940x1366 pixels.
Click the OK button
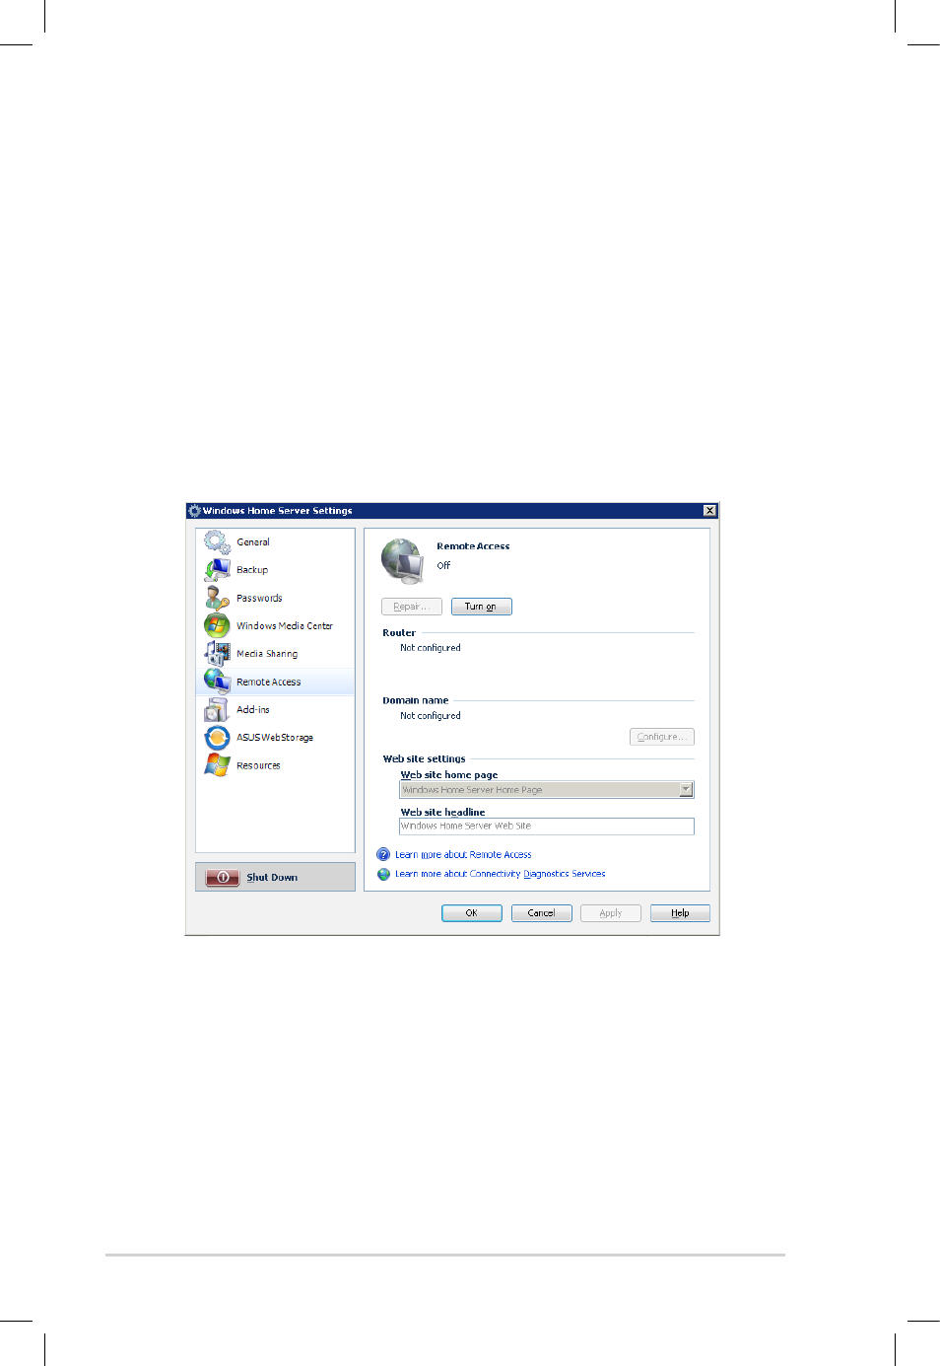pos(472,913)
